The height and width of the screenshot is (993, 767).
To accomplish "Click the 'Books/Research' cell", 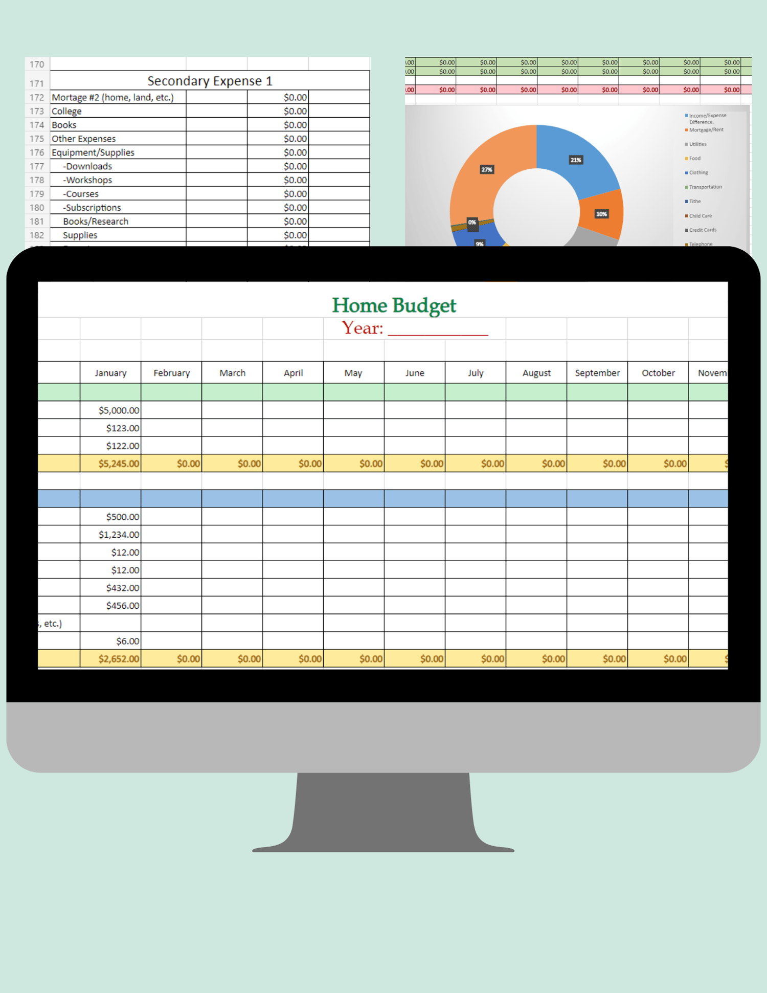I will (118, 222).
